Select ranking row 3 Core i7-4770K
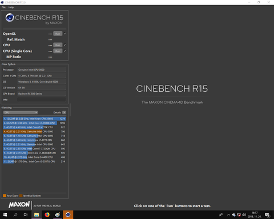The height and width of the screenshot is (219, 274). click(x=34, y=127)
